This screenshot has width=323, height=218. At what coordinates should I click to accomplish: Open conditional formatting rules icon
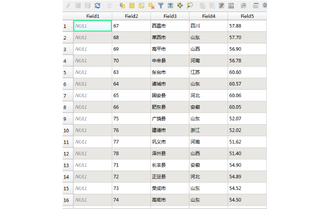243,6
